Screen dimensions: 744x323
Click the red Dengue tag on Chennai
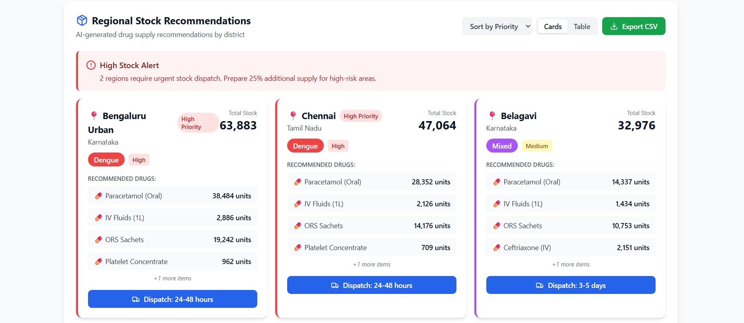305,146
